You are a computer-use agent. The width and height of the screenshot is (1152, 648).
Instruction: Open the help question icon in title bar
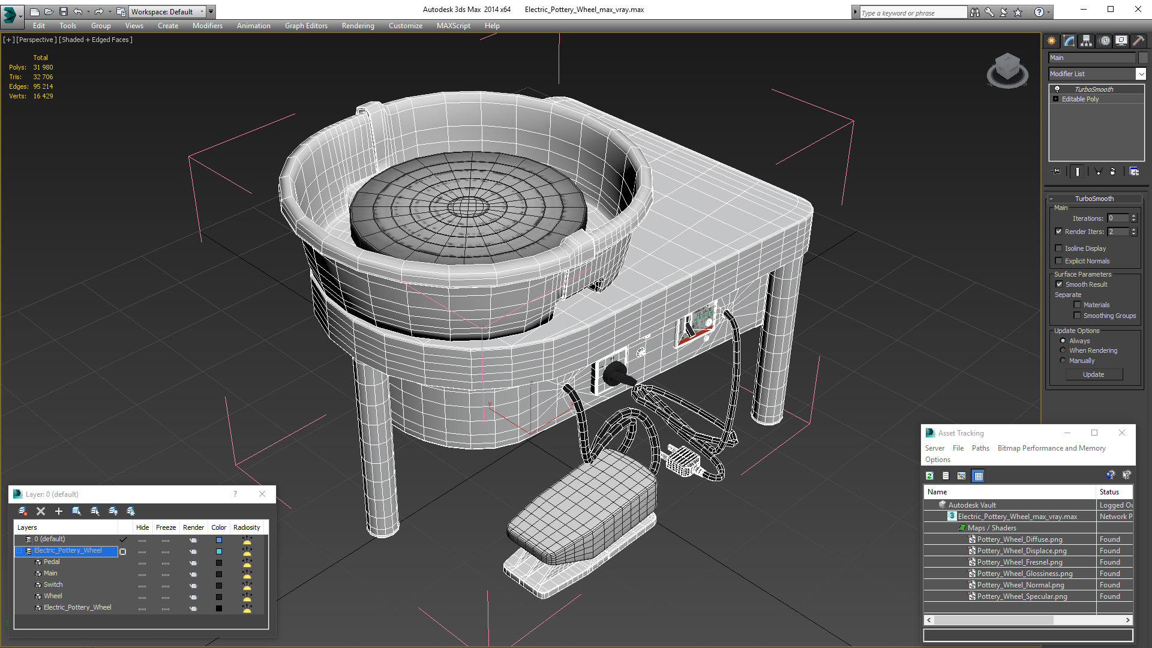click(x=1039, y=12)
